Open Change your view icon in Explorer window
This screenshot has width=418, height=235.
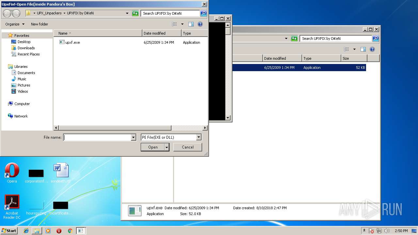click(x=346, y=49)
